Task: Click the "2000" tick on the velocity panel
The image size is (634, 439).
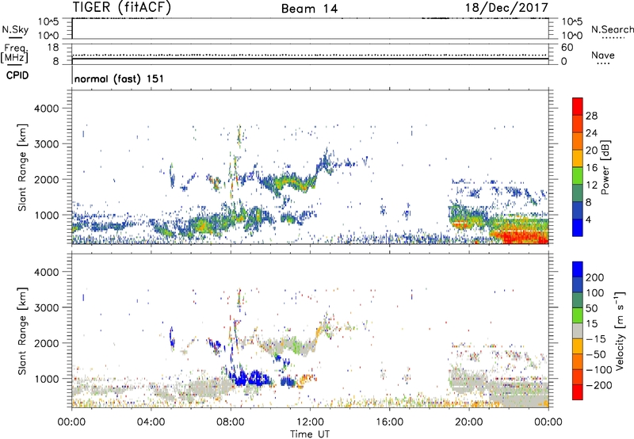Action: tap(47, 343)
